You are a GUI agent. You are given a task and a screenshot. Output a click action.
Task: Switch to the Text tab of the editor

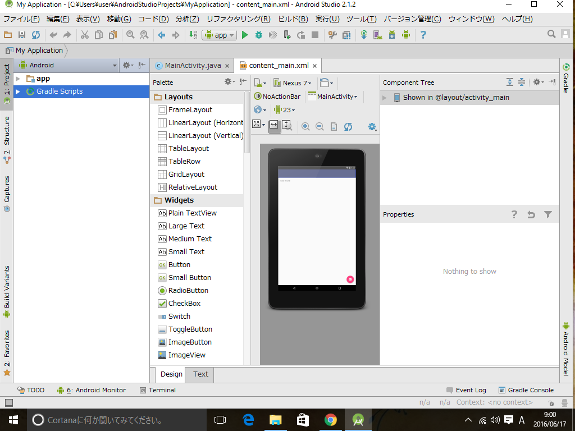point(199,374)
